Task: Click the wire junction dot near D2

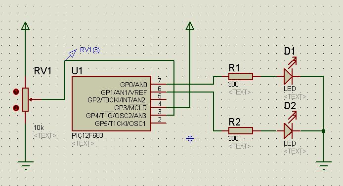Action: click(324, 131)
